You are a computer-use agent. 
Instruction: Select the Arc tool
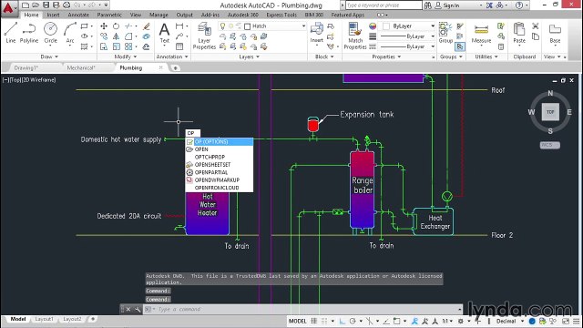coord(70,33)
